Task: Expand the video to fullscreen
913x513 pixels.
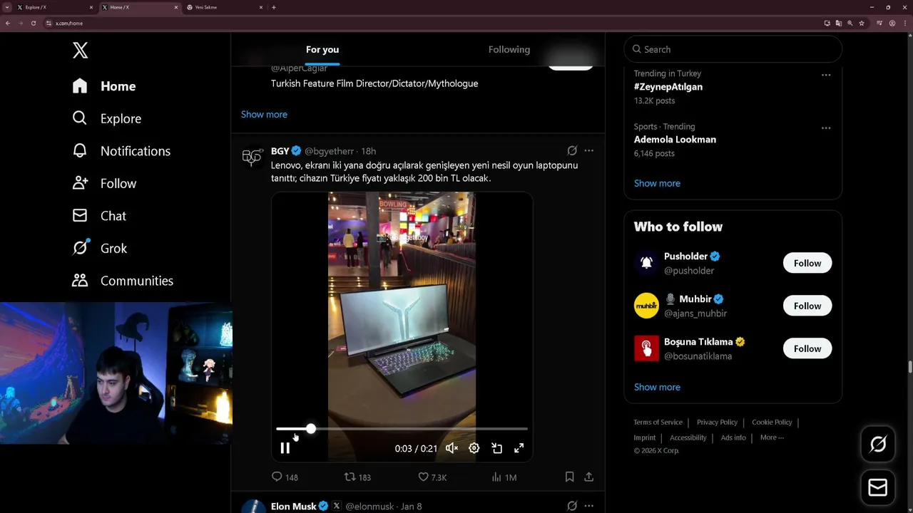Action: point(519,448)
